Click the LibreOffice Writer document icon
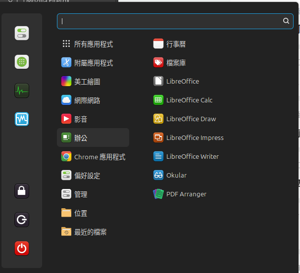300x273 pixels. click(x=158, y=156)
